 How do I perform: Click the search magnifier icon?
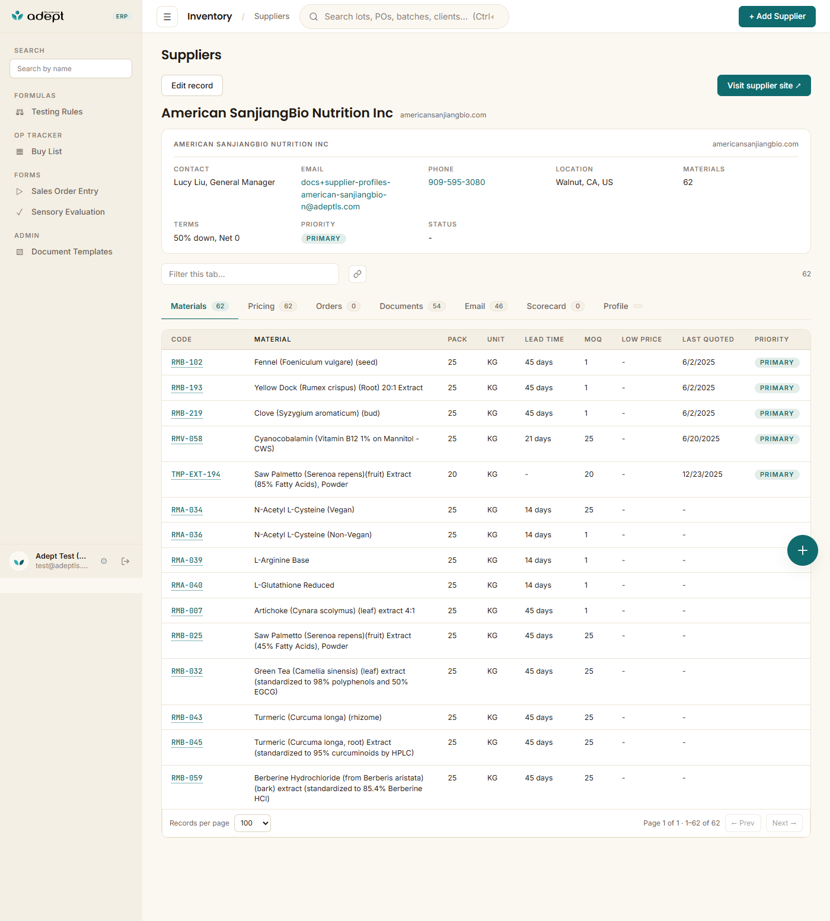[x=314, y=17]
